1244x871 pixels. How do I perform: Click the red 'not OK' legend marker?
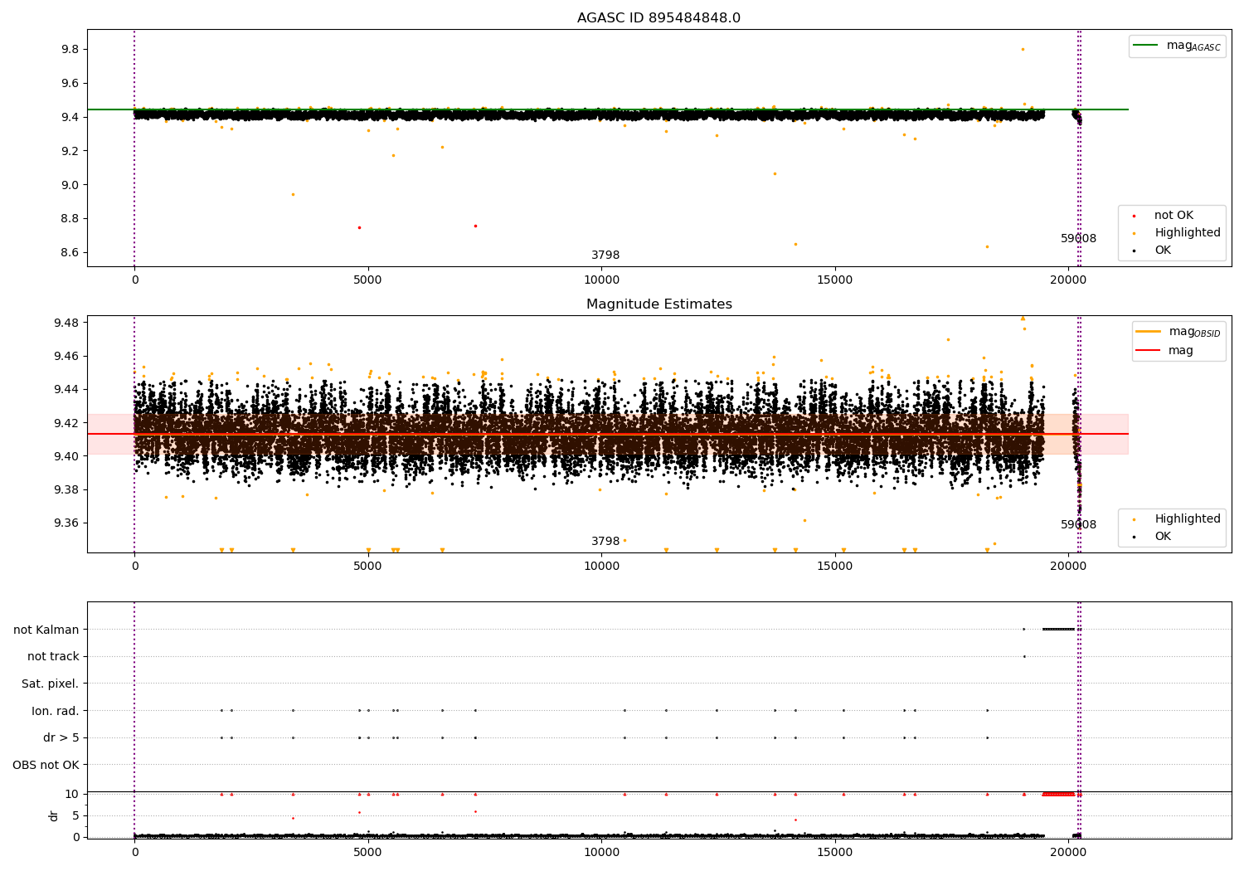tap(1134, 216)
